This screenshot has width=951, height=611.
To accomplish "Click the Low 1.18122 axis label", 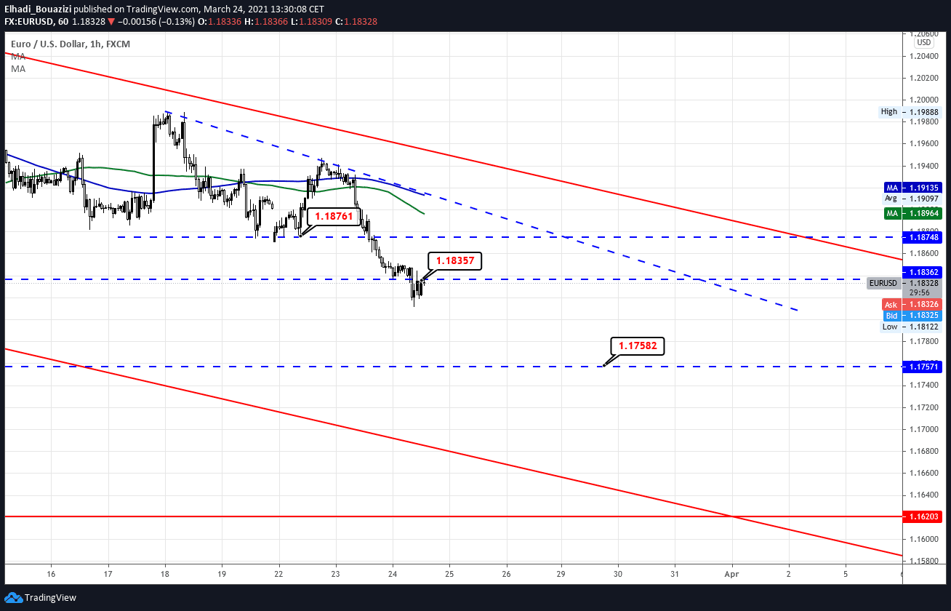I will pos(910,327).
